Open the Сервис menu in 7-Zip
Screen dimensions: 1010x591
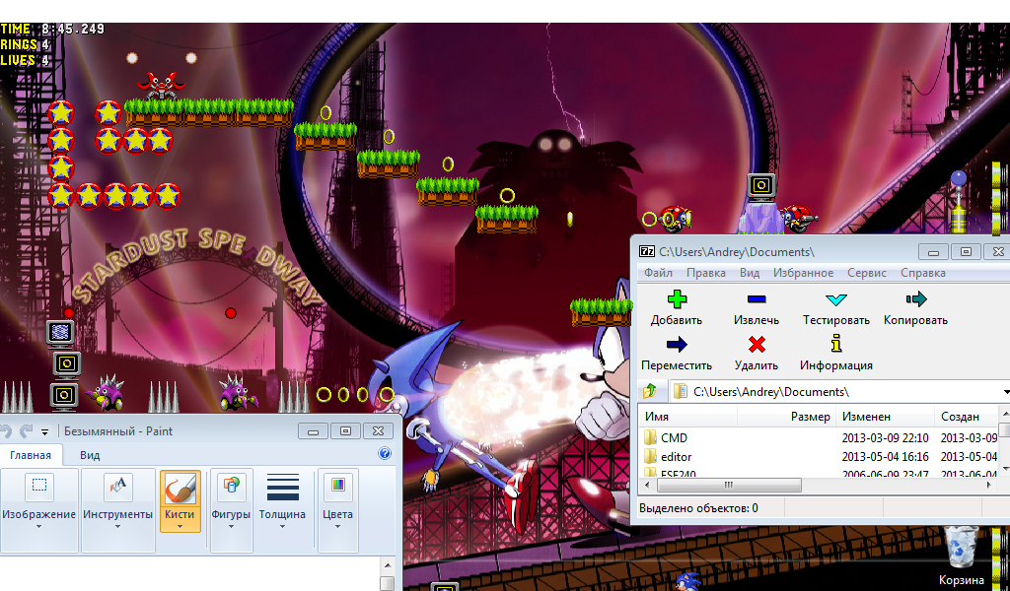[x=866, y=273]
